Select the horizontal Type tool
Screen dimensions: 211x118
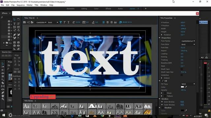[15, 24]
